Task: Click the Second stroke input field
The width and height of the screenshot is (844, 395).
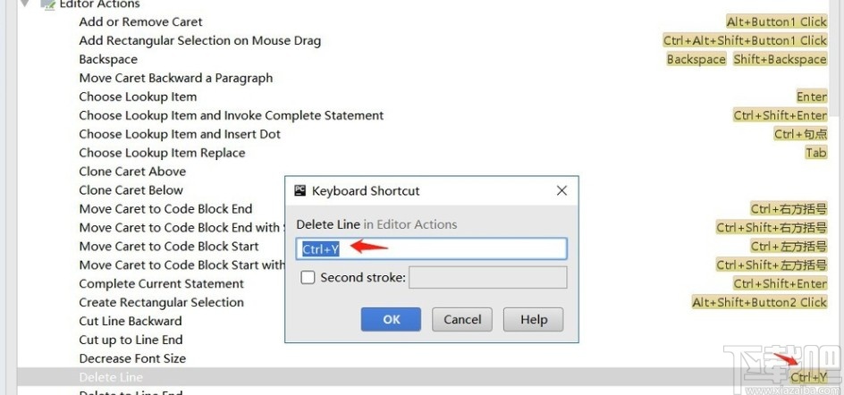Action: click(487, 278)
